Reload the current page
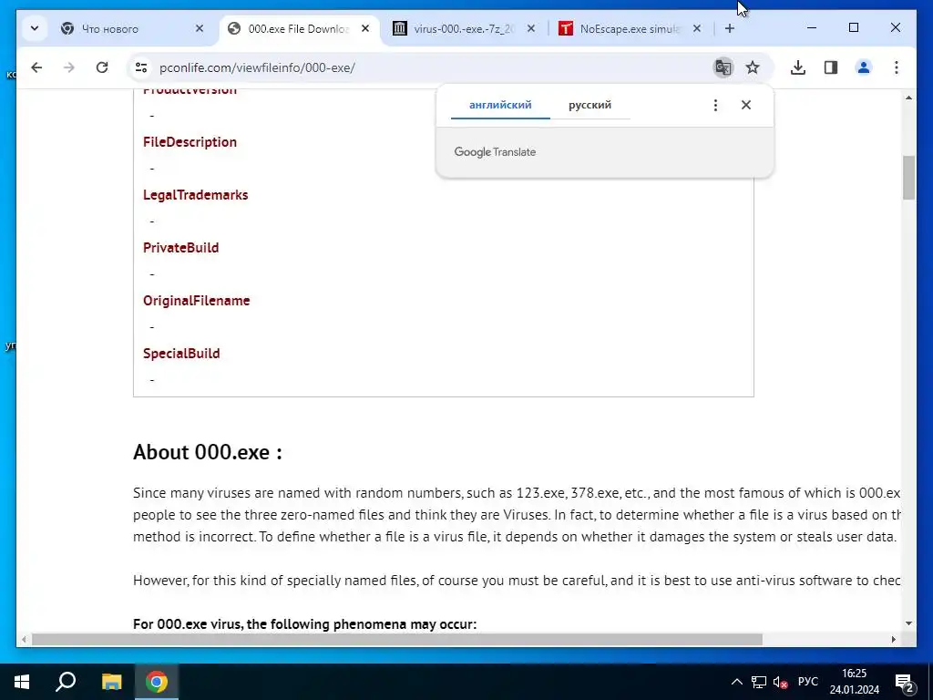933x700 pixels. pyautogui.click(x=102, y=67)
